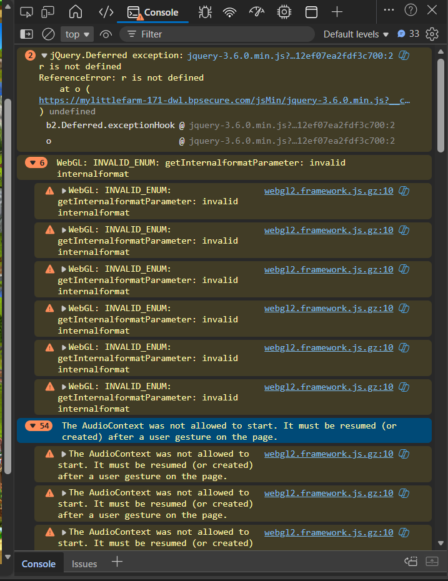448x581 pixels.
Task: Open the Welcome home tool
Action: (x=76, y=12)
